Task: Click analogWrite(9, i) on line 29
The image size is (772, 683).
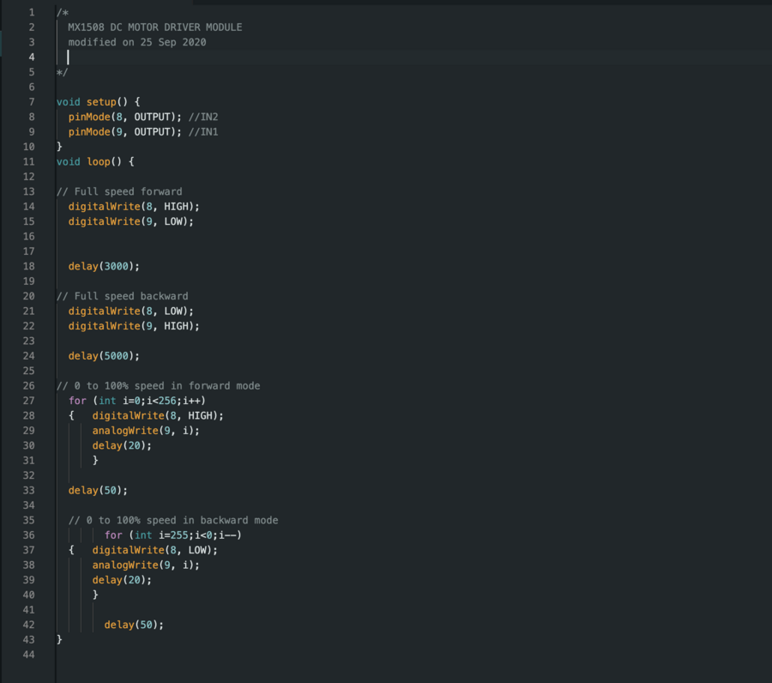Action: pos(146,431)
